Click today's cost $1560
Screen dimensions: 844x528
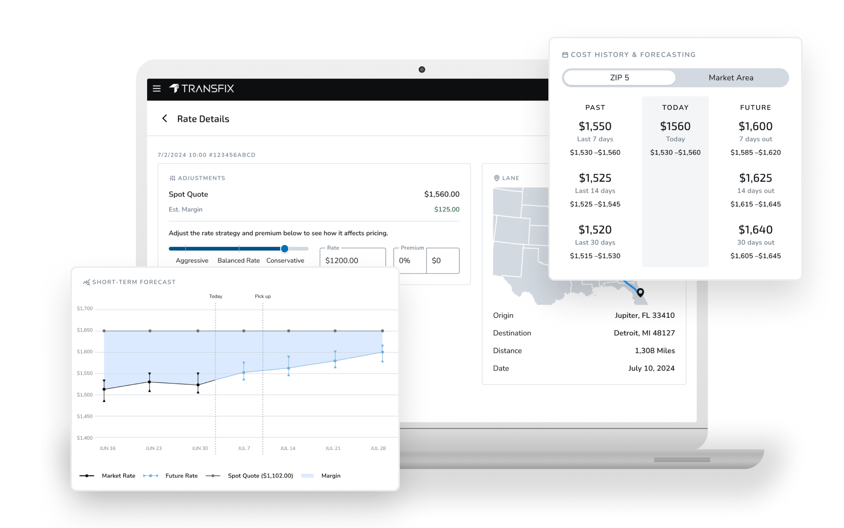[x=675, y=126]
